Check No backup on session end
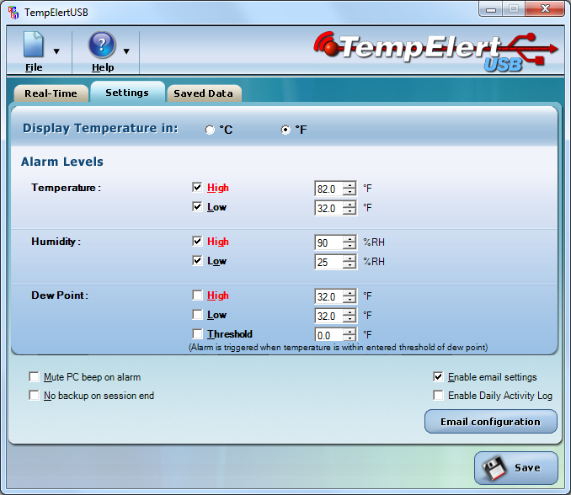The height and width of the screenshot is (495, 571). tap(34, 396)
